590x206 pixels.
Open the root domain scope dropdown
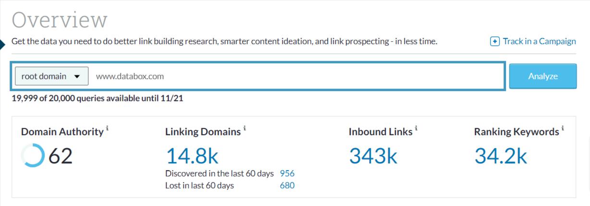tap(52, 76)
